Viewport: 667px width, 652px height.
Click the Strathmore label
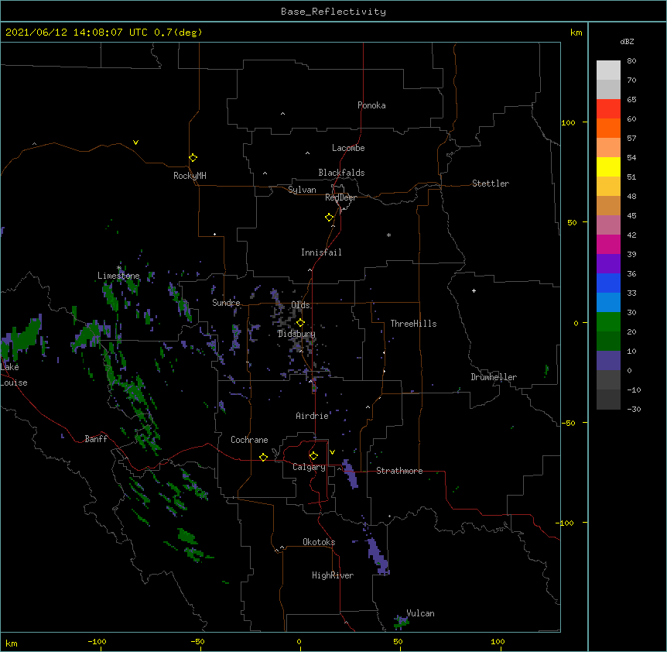click(x=399, y=471)
